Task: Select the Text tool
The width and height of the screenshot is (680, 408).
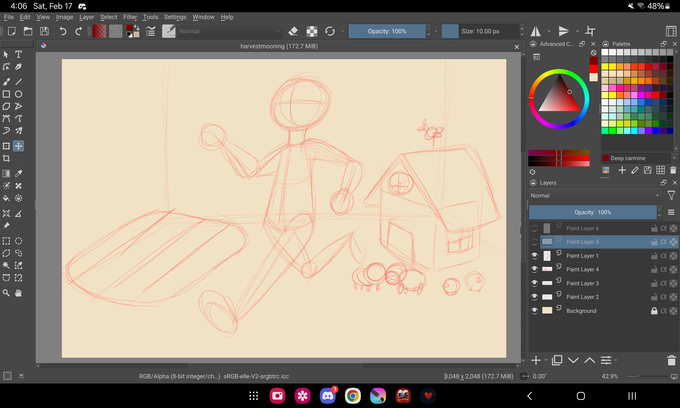Action: tap(18, 54)
